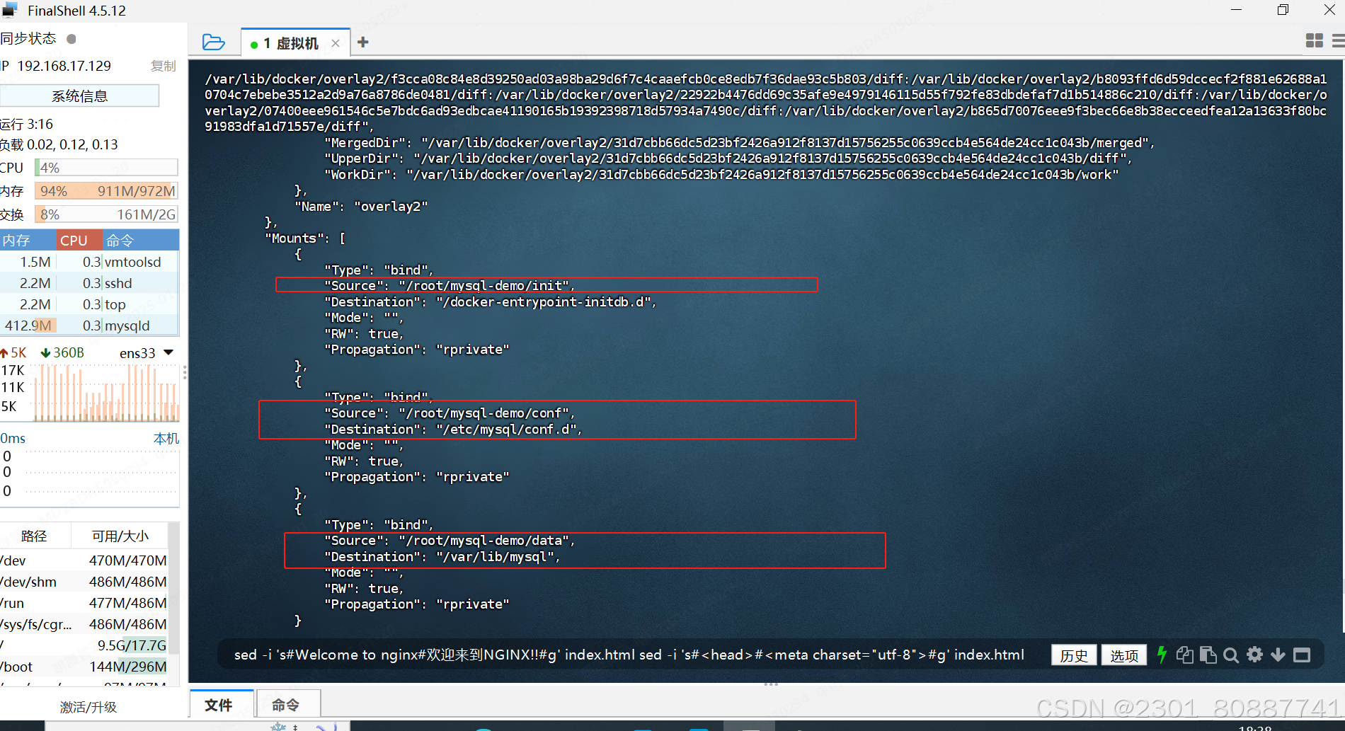The width and height of the screenshot is (1345, 731).
Task: Toggle the 同步状态 indicator dot
Action: point(71,40)
